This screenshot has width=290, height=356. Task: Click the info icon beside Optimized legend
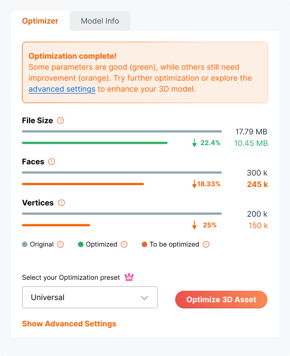(124, 245)
